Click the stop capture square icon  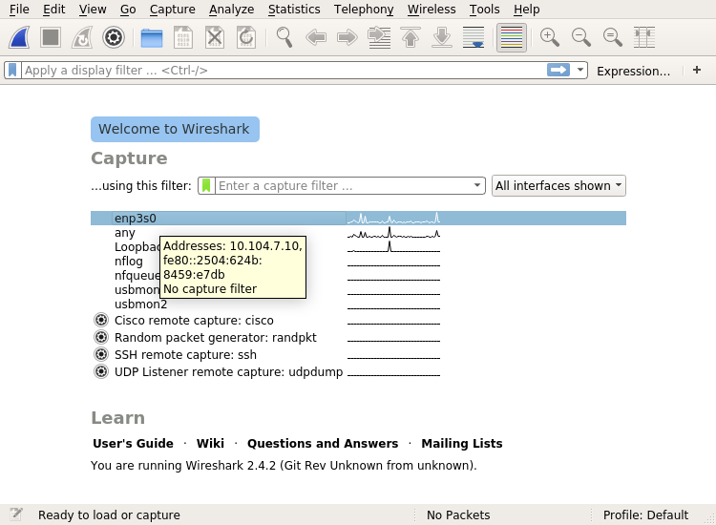click(x=51, y=37)
